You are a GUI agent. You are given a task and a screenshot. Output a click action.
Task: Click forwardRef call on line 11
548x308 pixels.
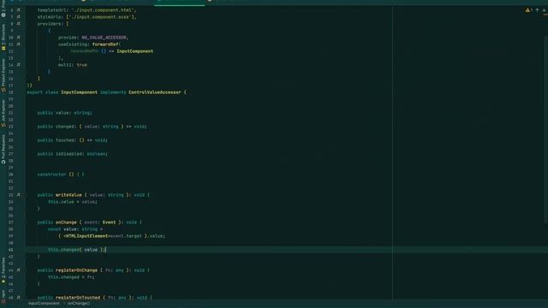pos(105,44)
